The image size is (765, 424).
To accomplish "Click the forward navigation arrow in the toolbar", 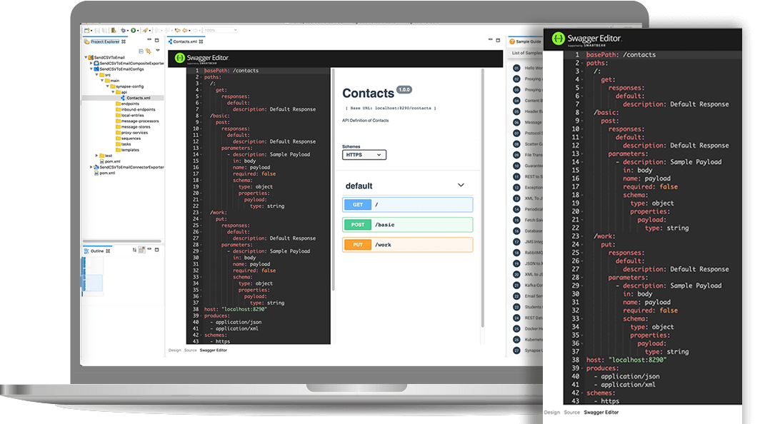I will 184,30.
